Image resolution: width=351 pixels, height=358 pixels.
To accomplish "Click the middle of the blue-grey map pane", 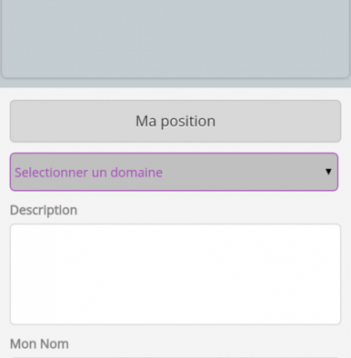I will click(x=175, y=39).
